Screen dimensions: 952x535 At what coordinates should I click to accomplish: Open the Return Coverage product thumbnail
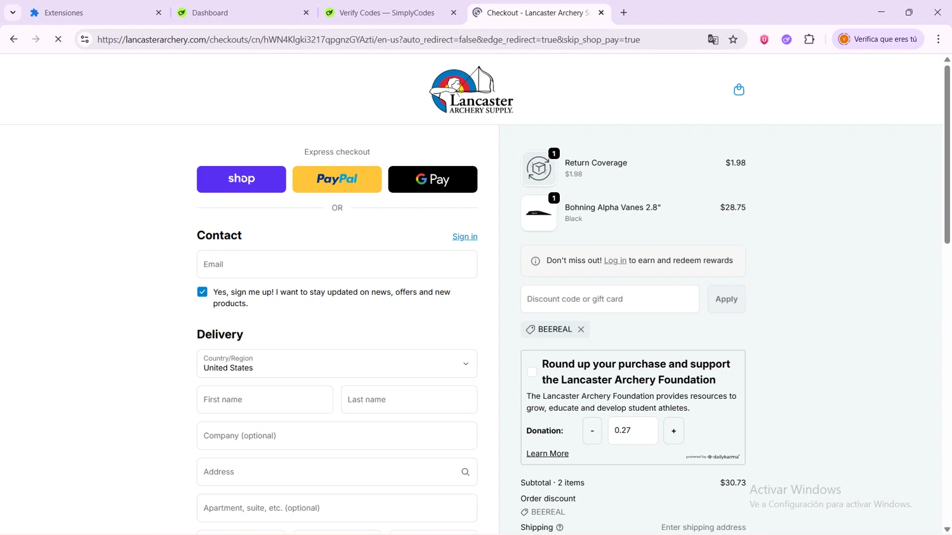point(539,169)
